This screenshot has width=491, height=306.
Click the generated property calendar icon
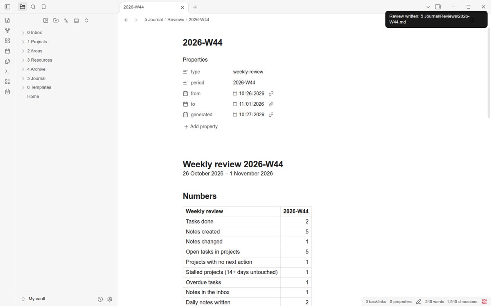click(x=185, y=115)
